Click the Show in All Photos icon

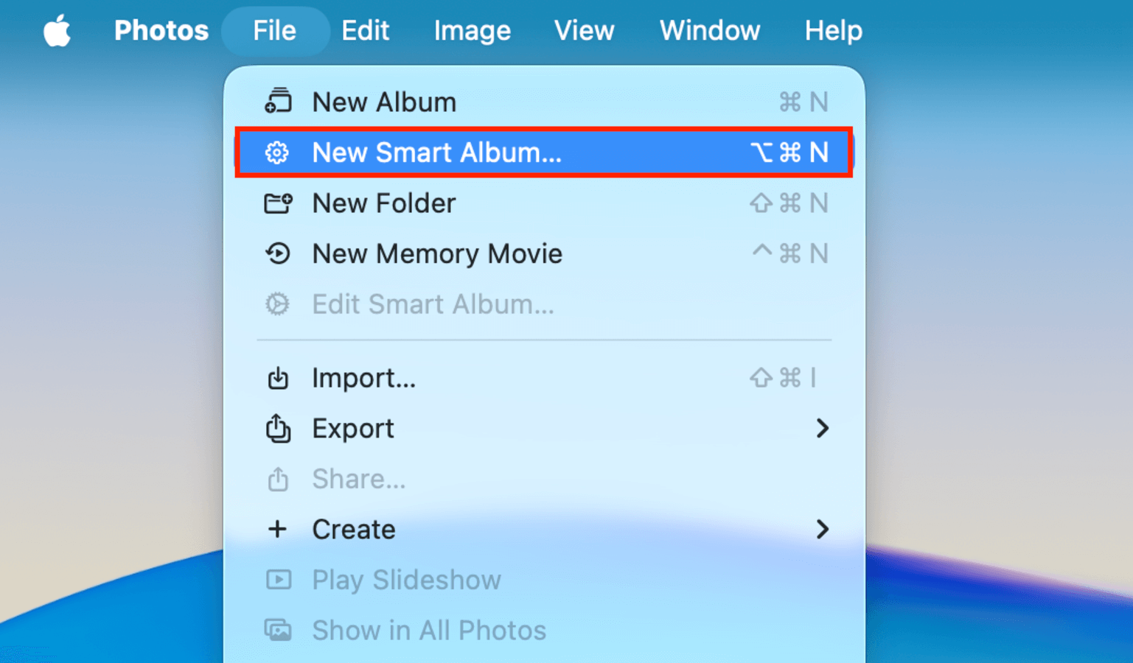[x=278, y=630]
